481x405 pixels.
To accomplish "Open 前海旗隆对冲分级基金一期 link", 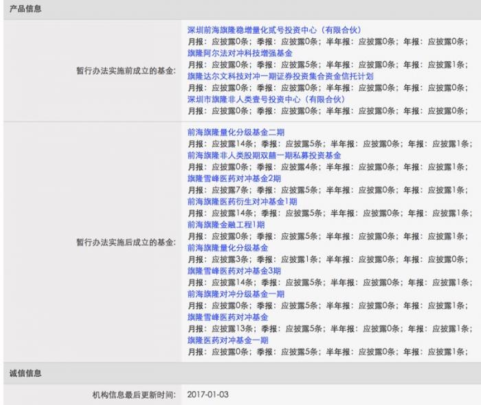I will 236,294.
